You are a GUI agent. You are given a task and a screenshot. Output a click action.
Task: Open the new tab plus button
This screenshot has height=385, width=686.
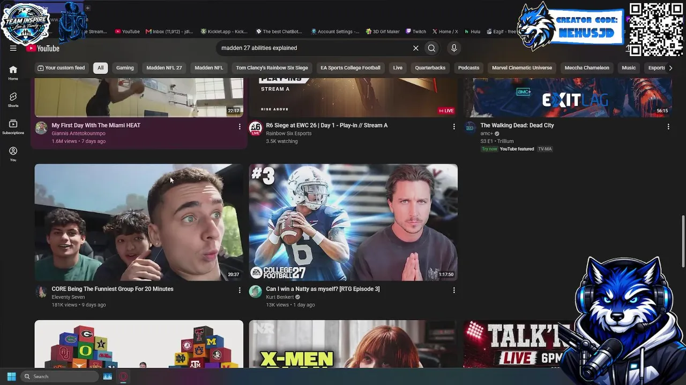[x=87, y=8]
